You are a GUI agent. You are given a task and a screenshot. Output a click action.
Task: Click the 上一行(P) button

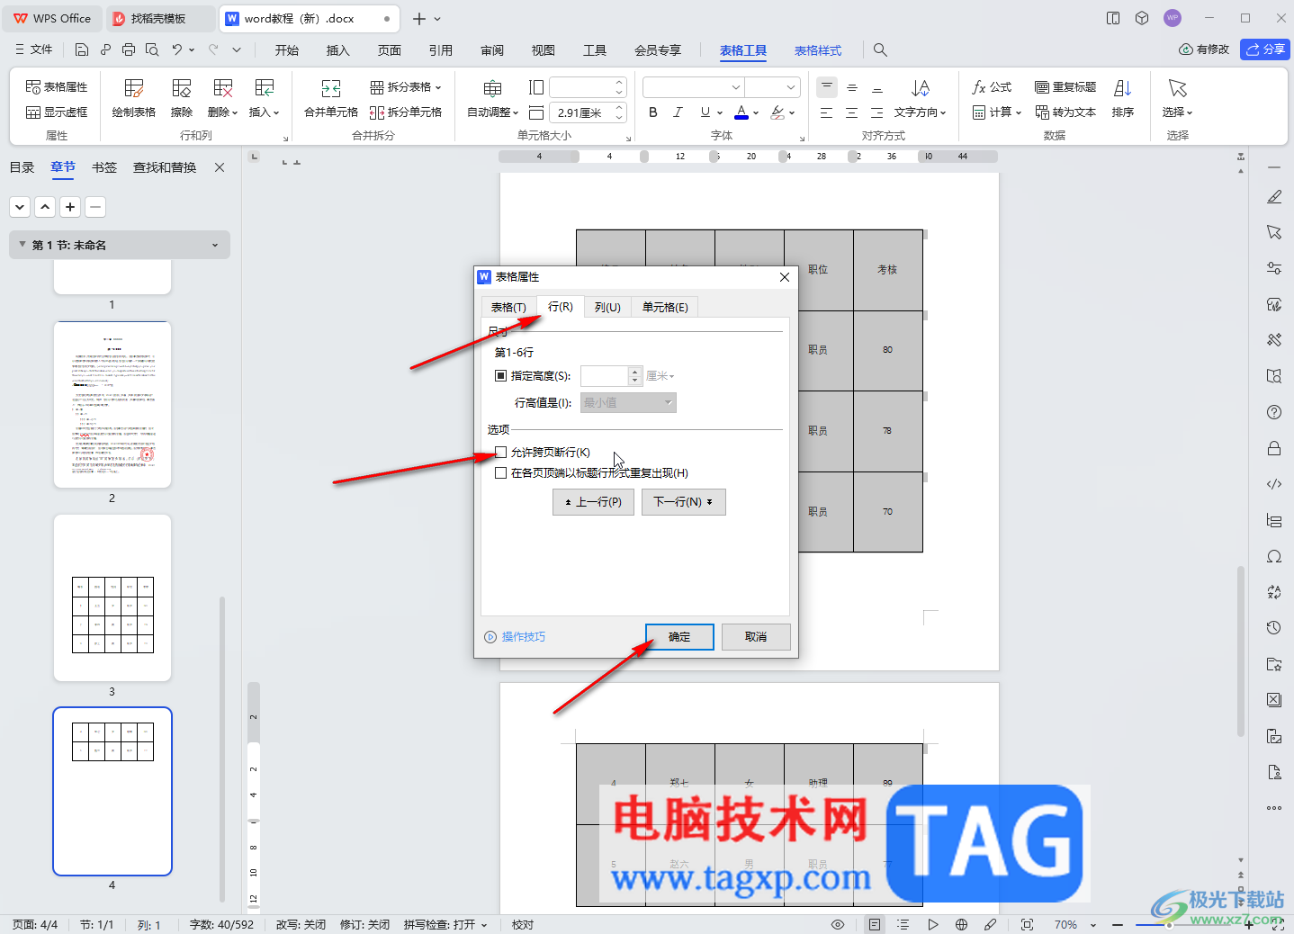[593, 502]
